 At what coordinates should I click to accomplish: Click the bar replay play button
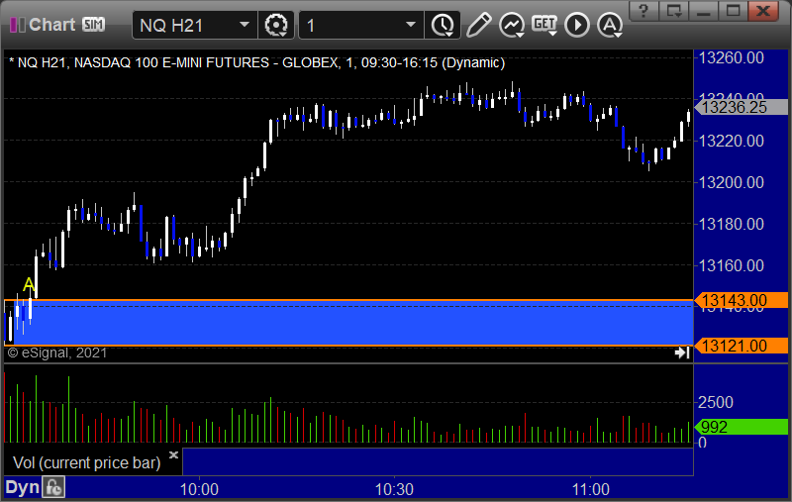[577, 25]
